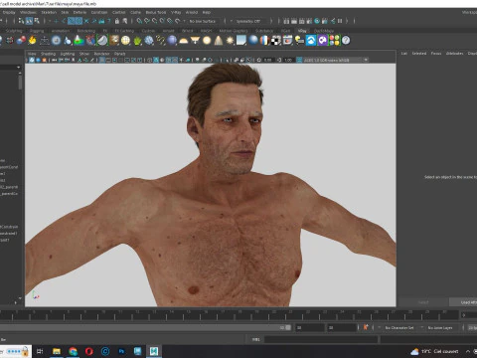
Task: Open the Bonus Tools menu
Action: click(156, 12)
